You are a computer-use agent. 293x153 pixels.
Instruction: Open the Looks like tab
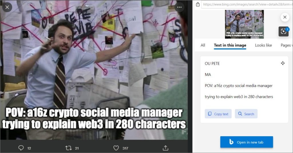(263, 45)
